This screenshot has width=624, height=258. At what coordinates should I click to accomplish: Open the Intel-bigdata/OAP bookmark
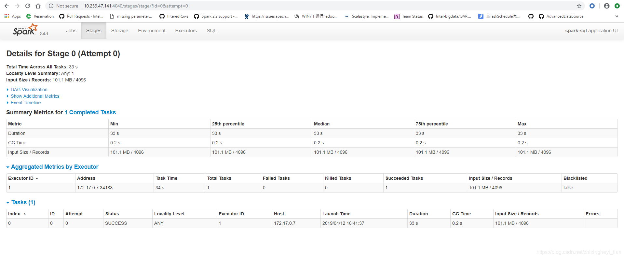[450, 16]
